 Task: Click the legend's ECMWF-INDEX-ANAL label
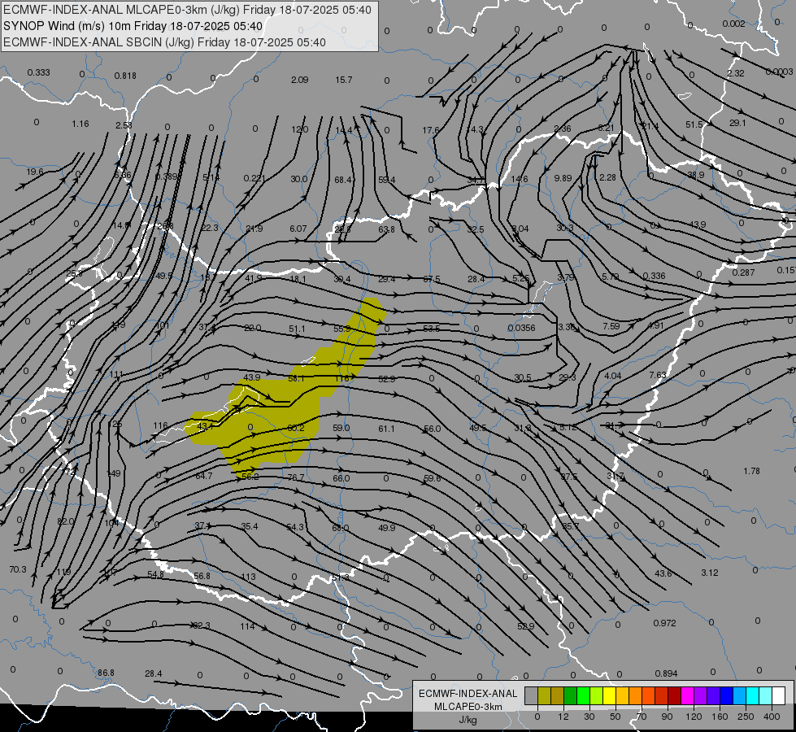point(468,694)
